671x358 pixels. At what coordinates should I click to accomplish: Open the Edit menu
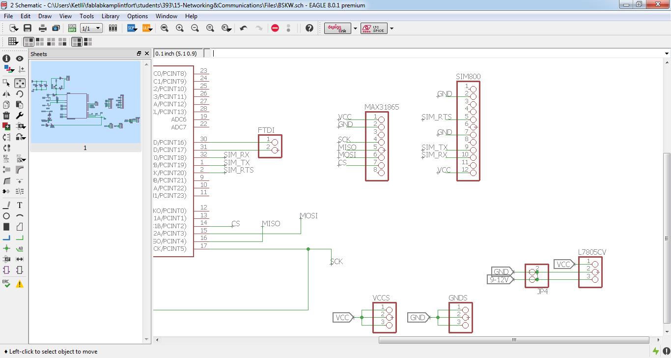pos(26,16)
